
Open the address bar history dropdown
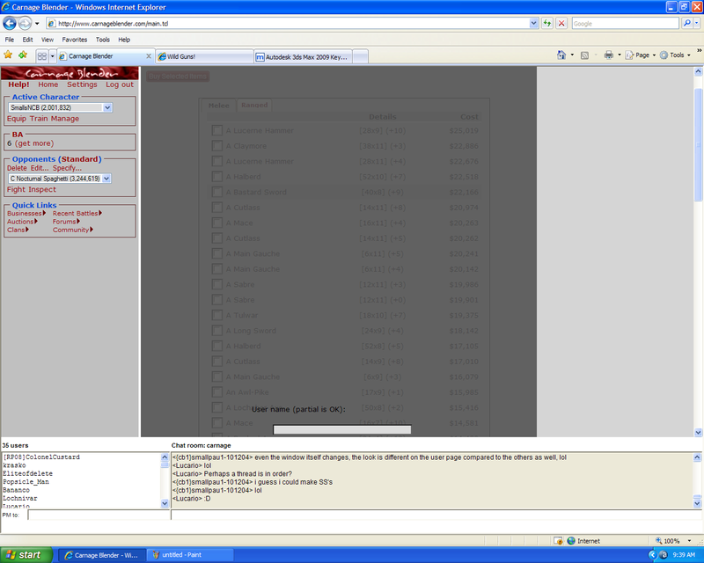(x=533, y=24)
